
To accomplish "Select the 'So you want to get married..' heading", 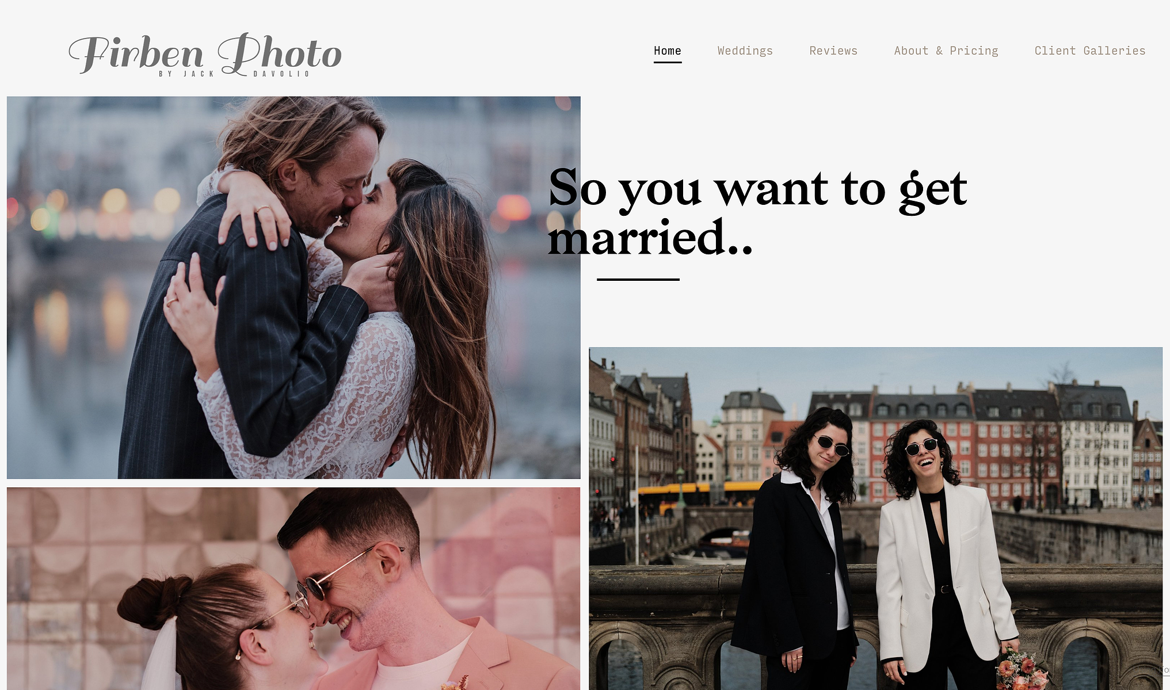I will tap(757, 212).
